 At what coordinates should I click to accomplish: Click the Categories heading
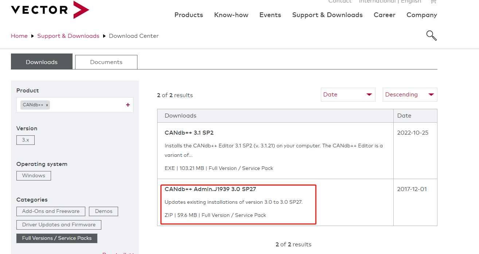pyautogui.click(x=32, y=200)
